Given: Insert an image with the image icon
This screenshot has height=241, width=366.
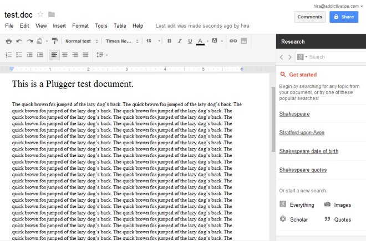Looking at the screenshot, I should pyautogui.click(x=244, y=41).
